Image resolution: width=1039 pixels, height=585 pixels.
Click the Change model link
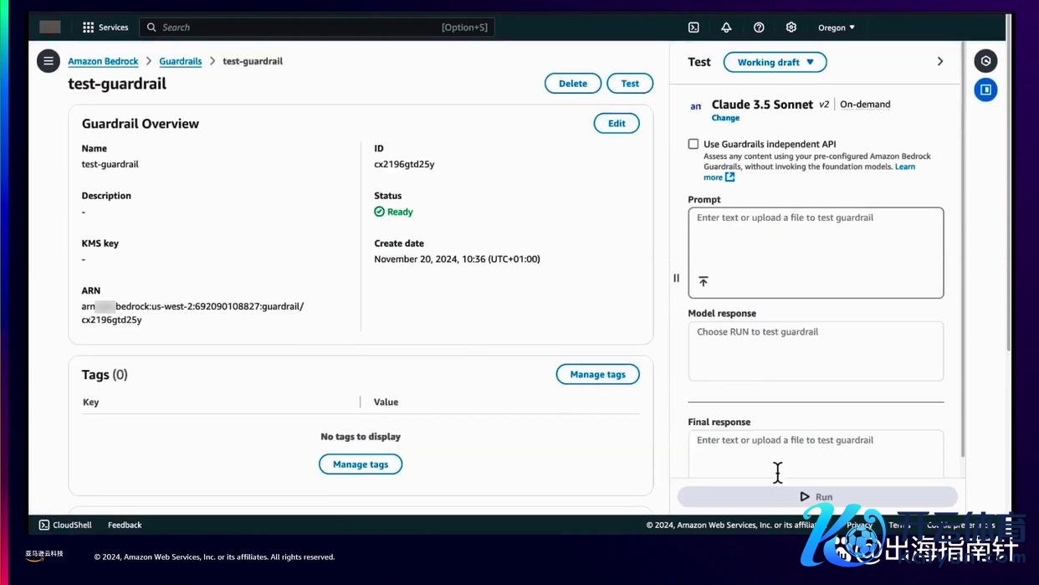click(x=725, y=118)
